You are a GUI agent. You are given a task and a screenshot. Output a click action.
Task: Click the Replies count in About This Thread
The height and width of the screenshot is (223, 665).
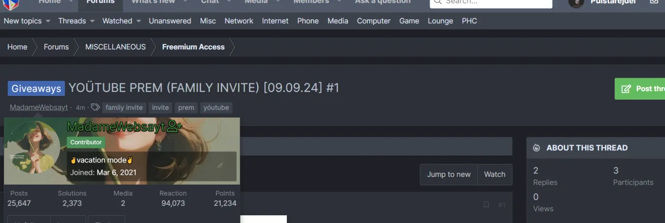536,170
